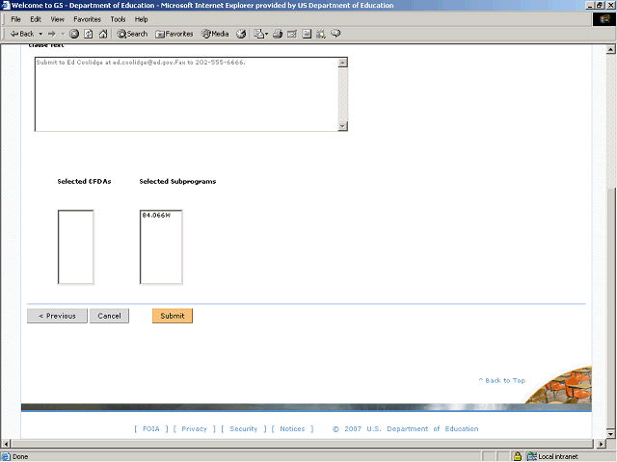Click the Done status page icon
The height and width of the screenshot is (462, 617).
pyautogui.click(x=6, y=456)
